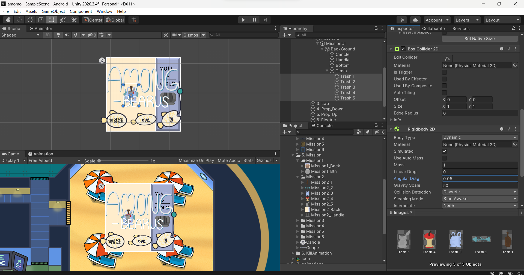The image size is (524, 275).
Task: Select the Transform tool
Action: (63, 20)
